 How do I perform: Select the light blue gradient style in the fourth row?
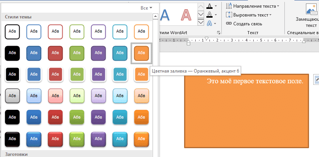pos(33,96)
